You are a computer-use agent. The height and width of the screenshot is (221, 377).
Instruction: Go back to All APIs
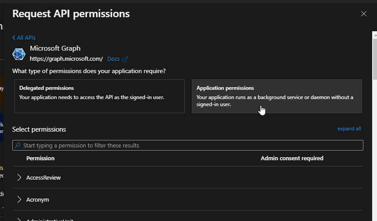click(24, 37)
